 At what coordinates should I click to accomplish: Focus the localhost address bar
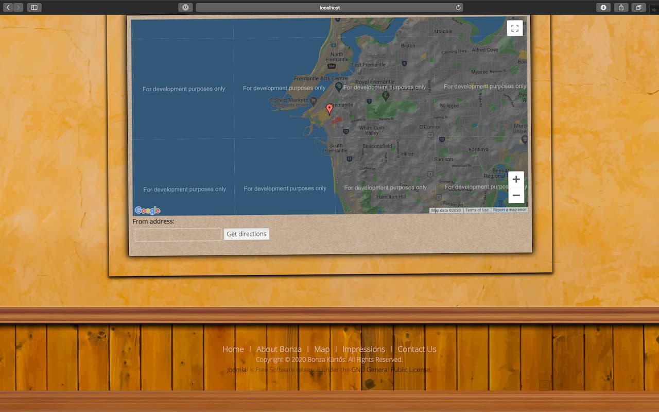point(329,8)
